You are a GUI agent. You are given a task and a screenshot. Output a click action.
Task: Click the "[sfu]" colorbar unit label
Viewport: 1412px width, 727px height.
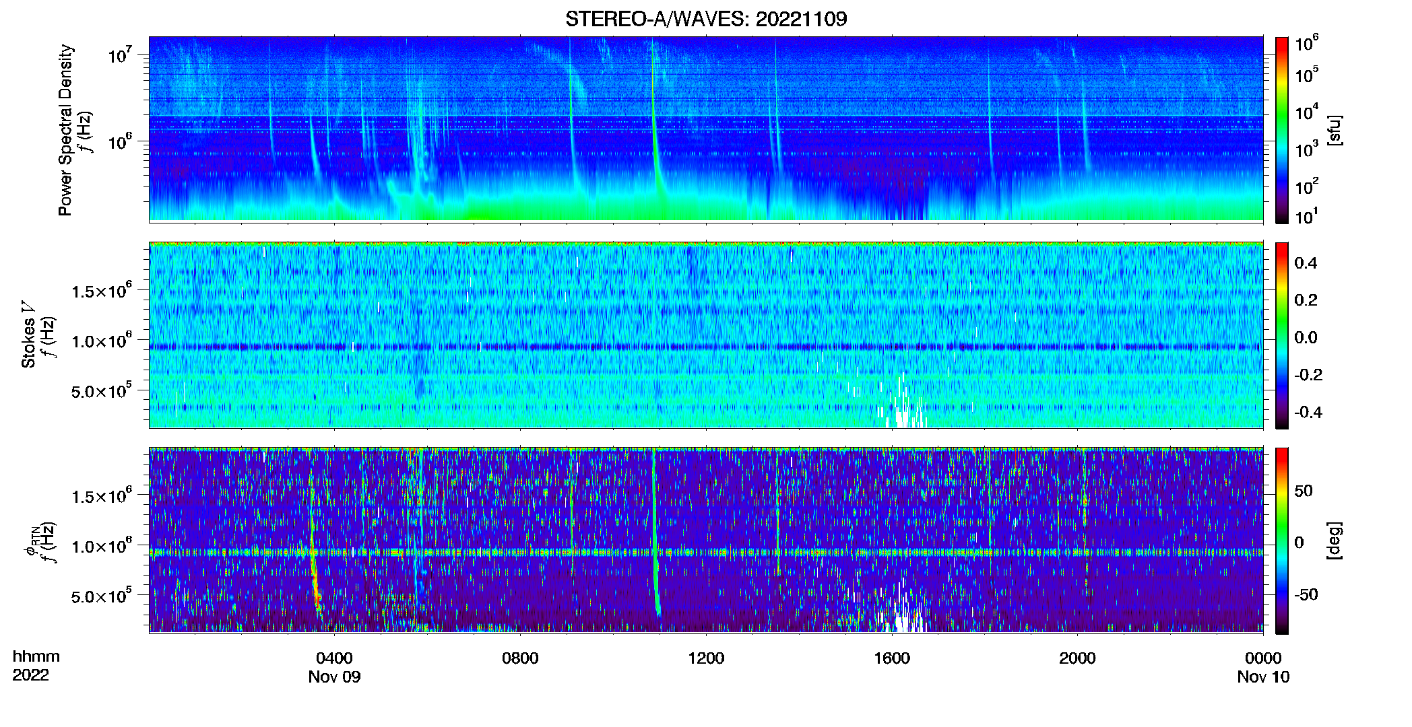(x=1334, y=130)
